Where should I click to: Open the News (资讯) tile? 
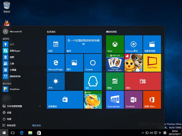click(x=143, y=81)
